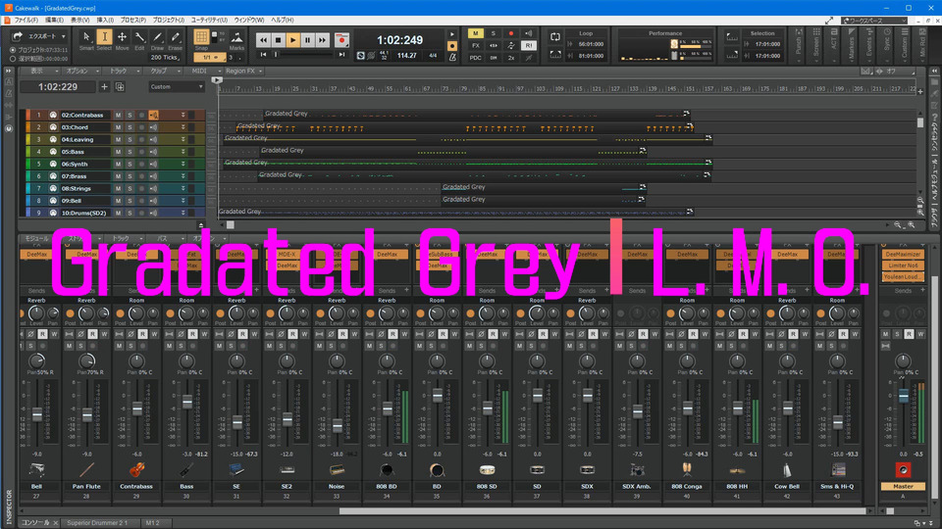Select the Draw pencil tool
The width and height of the screenshot is (942, 529).
(x=157, y=38)
